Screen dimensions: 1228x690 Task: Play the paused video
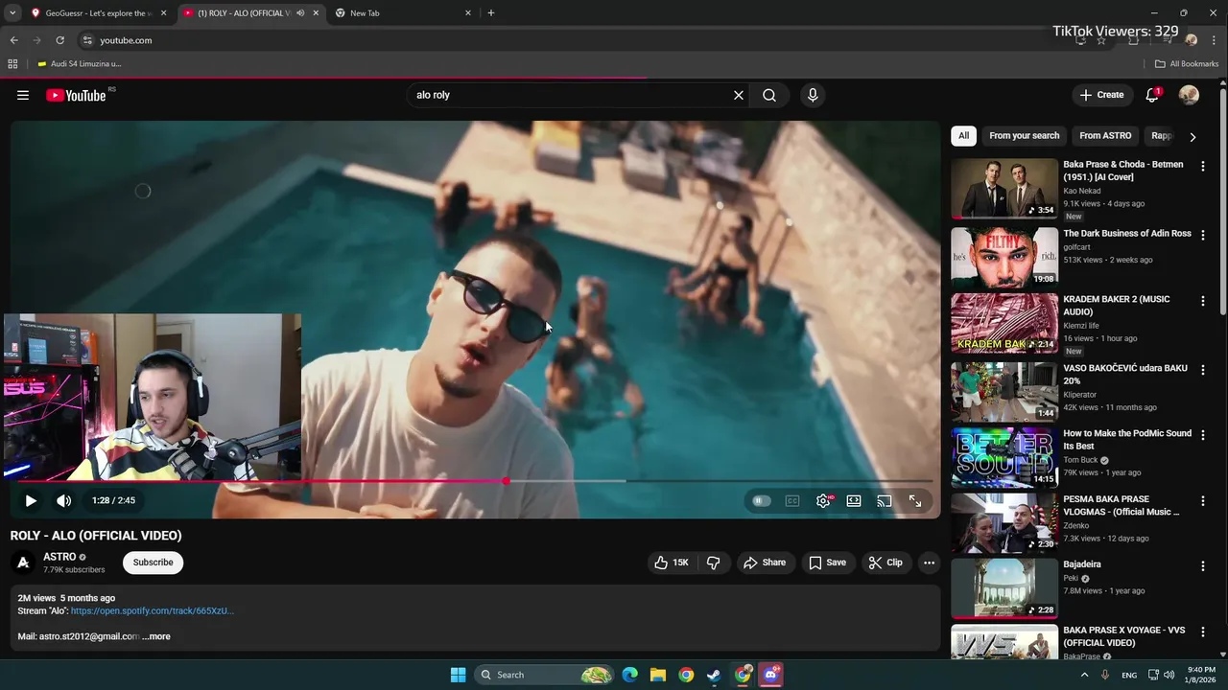(x=31, y=500)
